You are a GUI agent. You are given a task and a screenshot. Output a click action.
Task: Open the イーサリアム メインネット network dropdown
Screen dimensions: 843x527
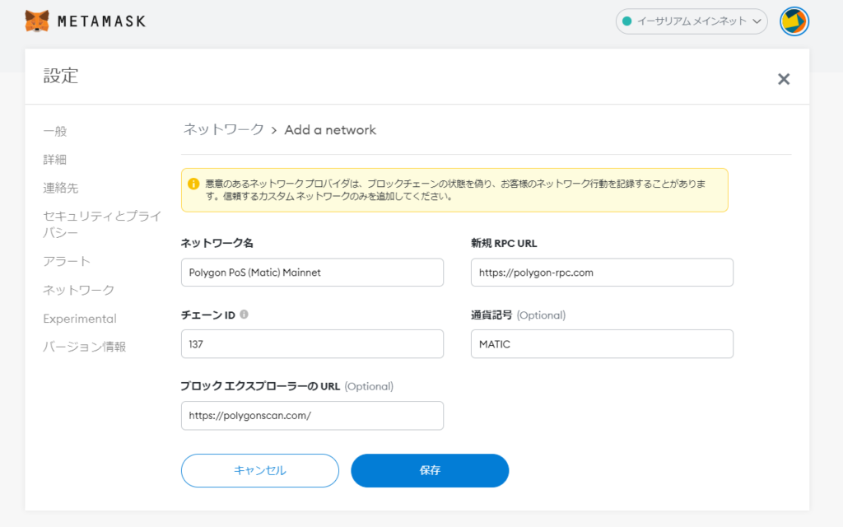point(692,21)
